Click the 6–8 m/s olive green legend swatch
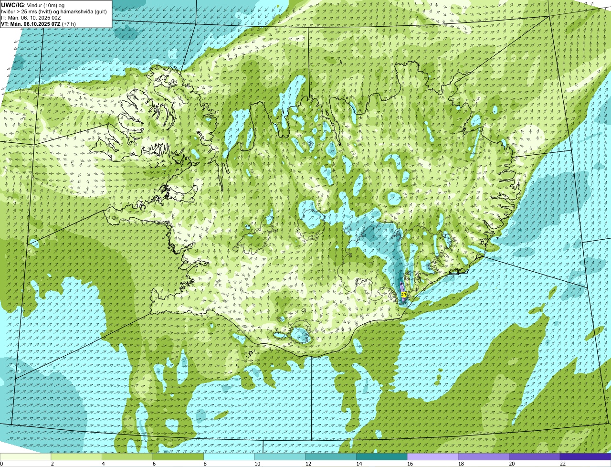Screen dimensions: 611x467 (178, 457)
